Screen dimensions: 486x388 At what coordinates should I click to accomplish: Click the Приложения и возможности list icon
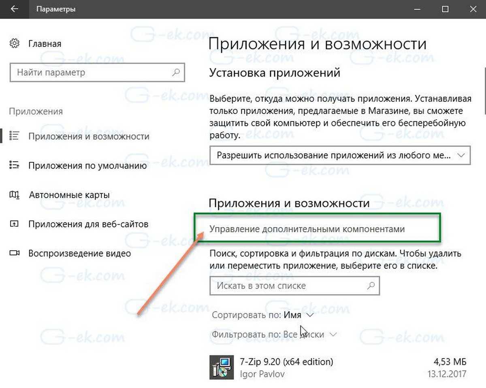click(x=14, y=136)
